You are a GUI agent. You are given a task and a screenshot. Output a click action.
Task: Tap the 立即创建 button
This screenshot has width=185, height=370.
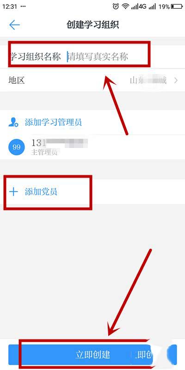(92, 354)
